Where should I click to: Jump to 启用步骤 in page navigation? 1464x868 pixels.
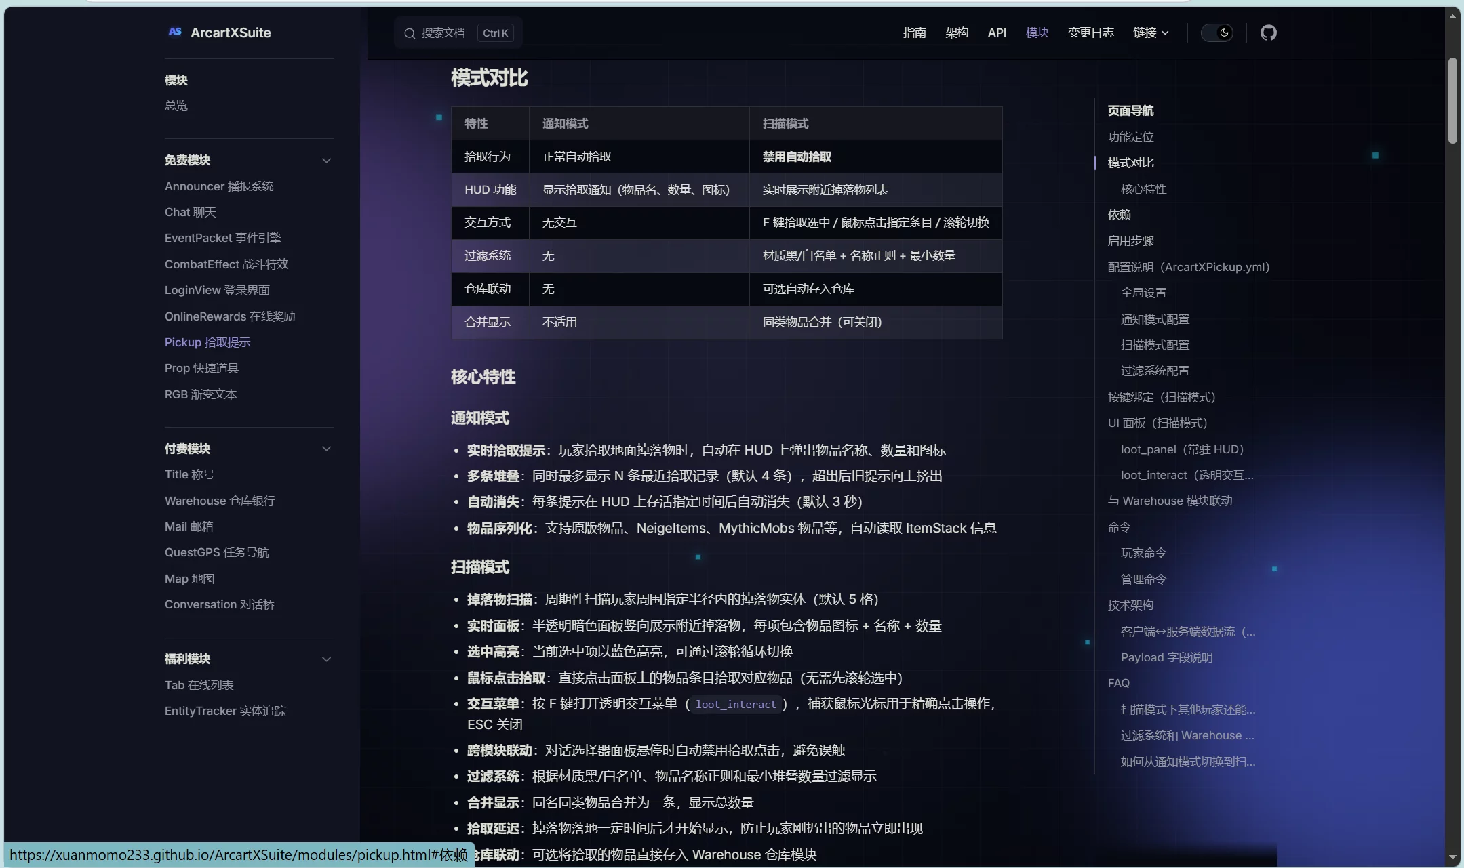tap(1130, 241)
